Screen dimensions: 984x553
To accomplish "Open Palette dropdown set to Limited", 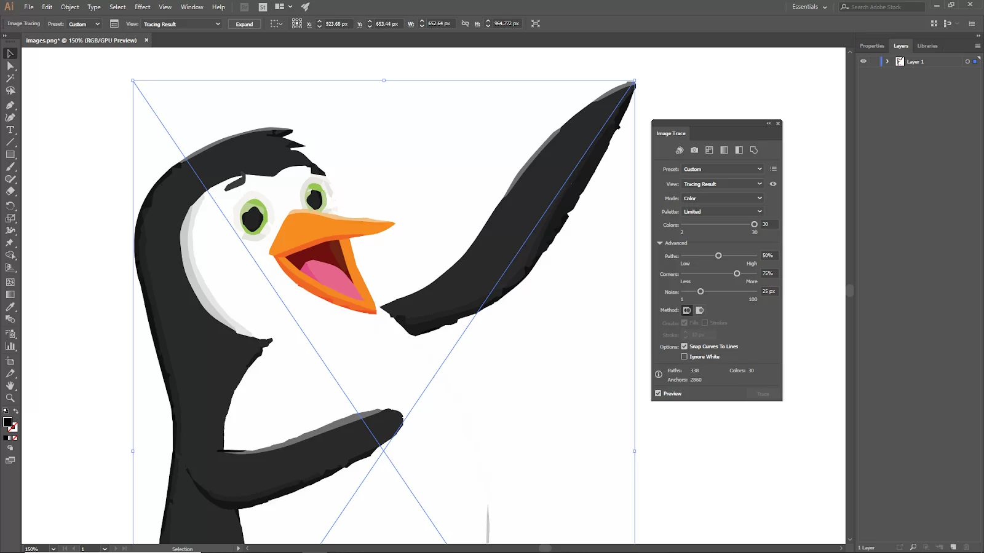I will tap(723, 211).
